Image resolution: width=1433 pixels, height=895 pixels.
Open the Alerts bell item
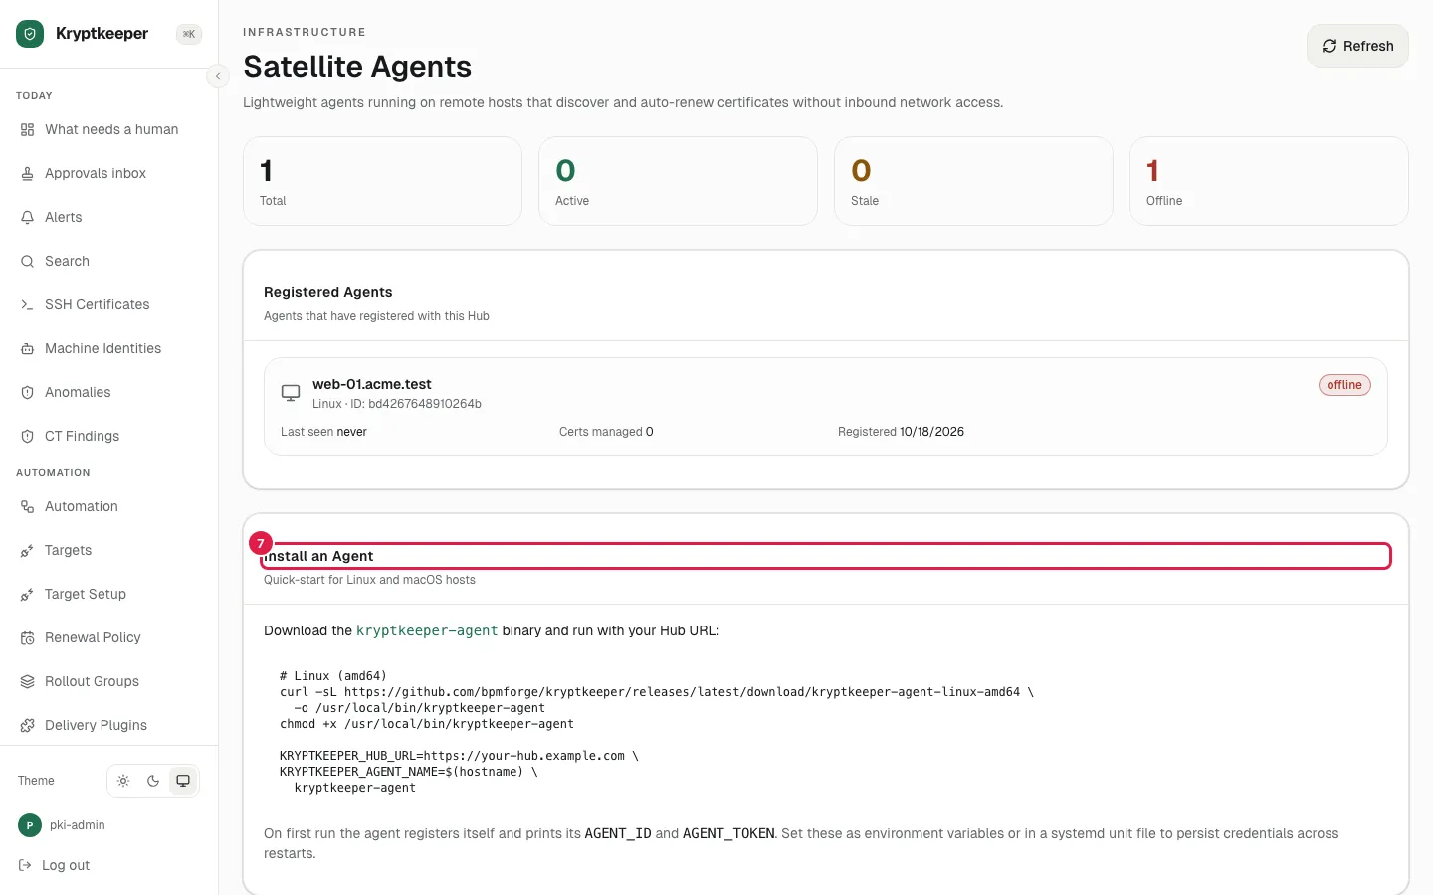pyautogui.click(x=109, y=217)
